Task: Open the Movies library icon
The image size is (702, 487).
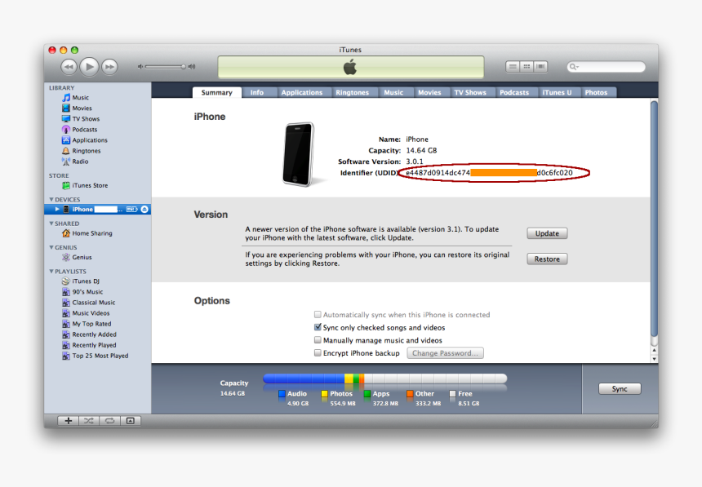Action: pyautogui.click(x=66, y=108)
